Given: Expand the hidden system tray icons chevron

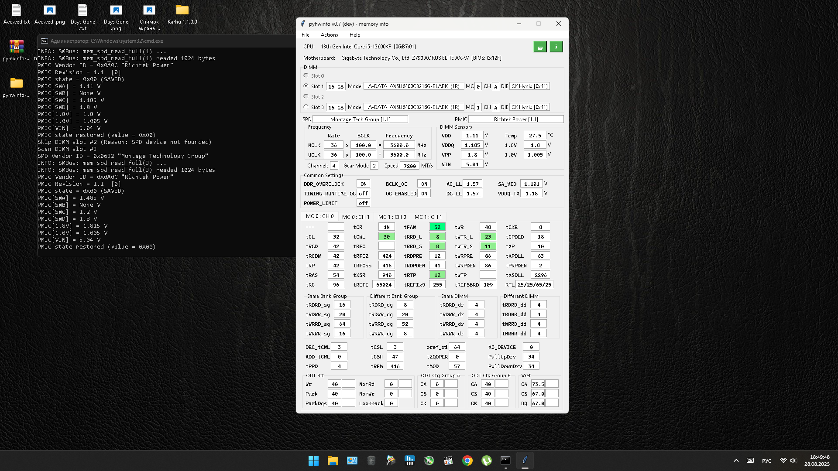Looking at the screenshot, I should pyautogui.click(x=736, y=461).
